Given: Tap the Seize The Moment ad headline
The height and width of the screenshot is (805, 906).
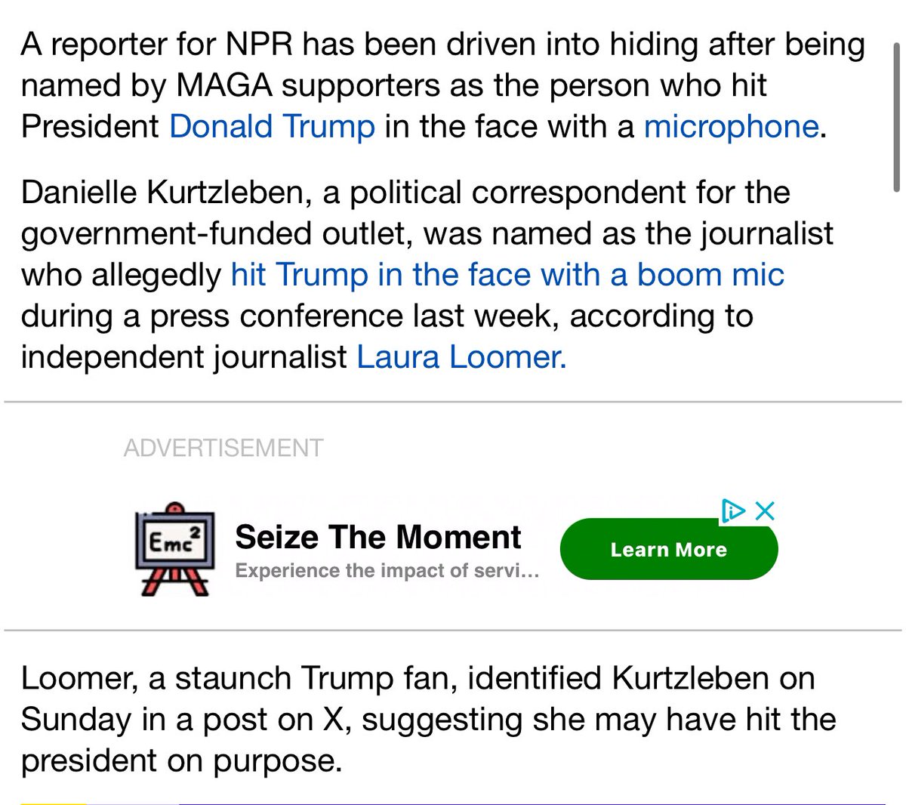Looking at the screenshot, I should click(377, 537).
